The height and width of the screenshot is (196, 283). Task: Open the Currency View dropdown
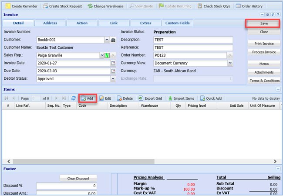[x=230, y=63]
